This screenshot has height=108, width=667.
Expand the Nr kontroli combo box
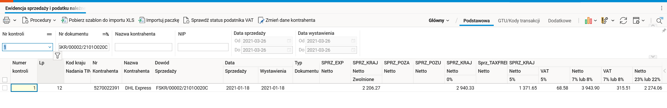50,47
